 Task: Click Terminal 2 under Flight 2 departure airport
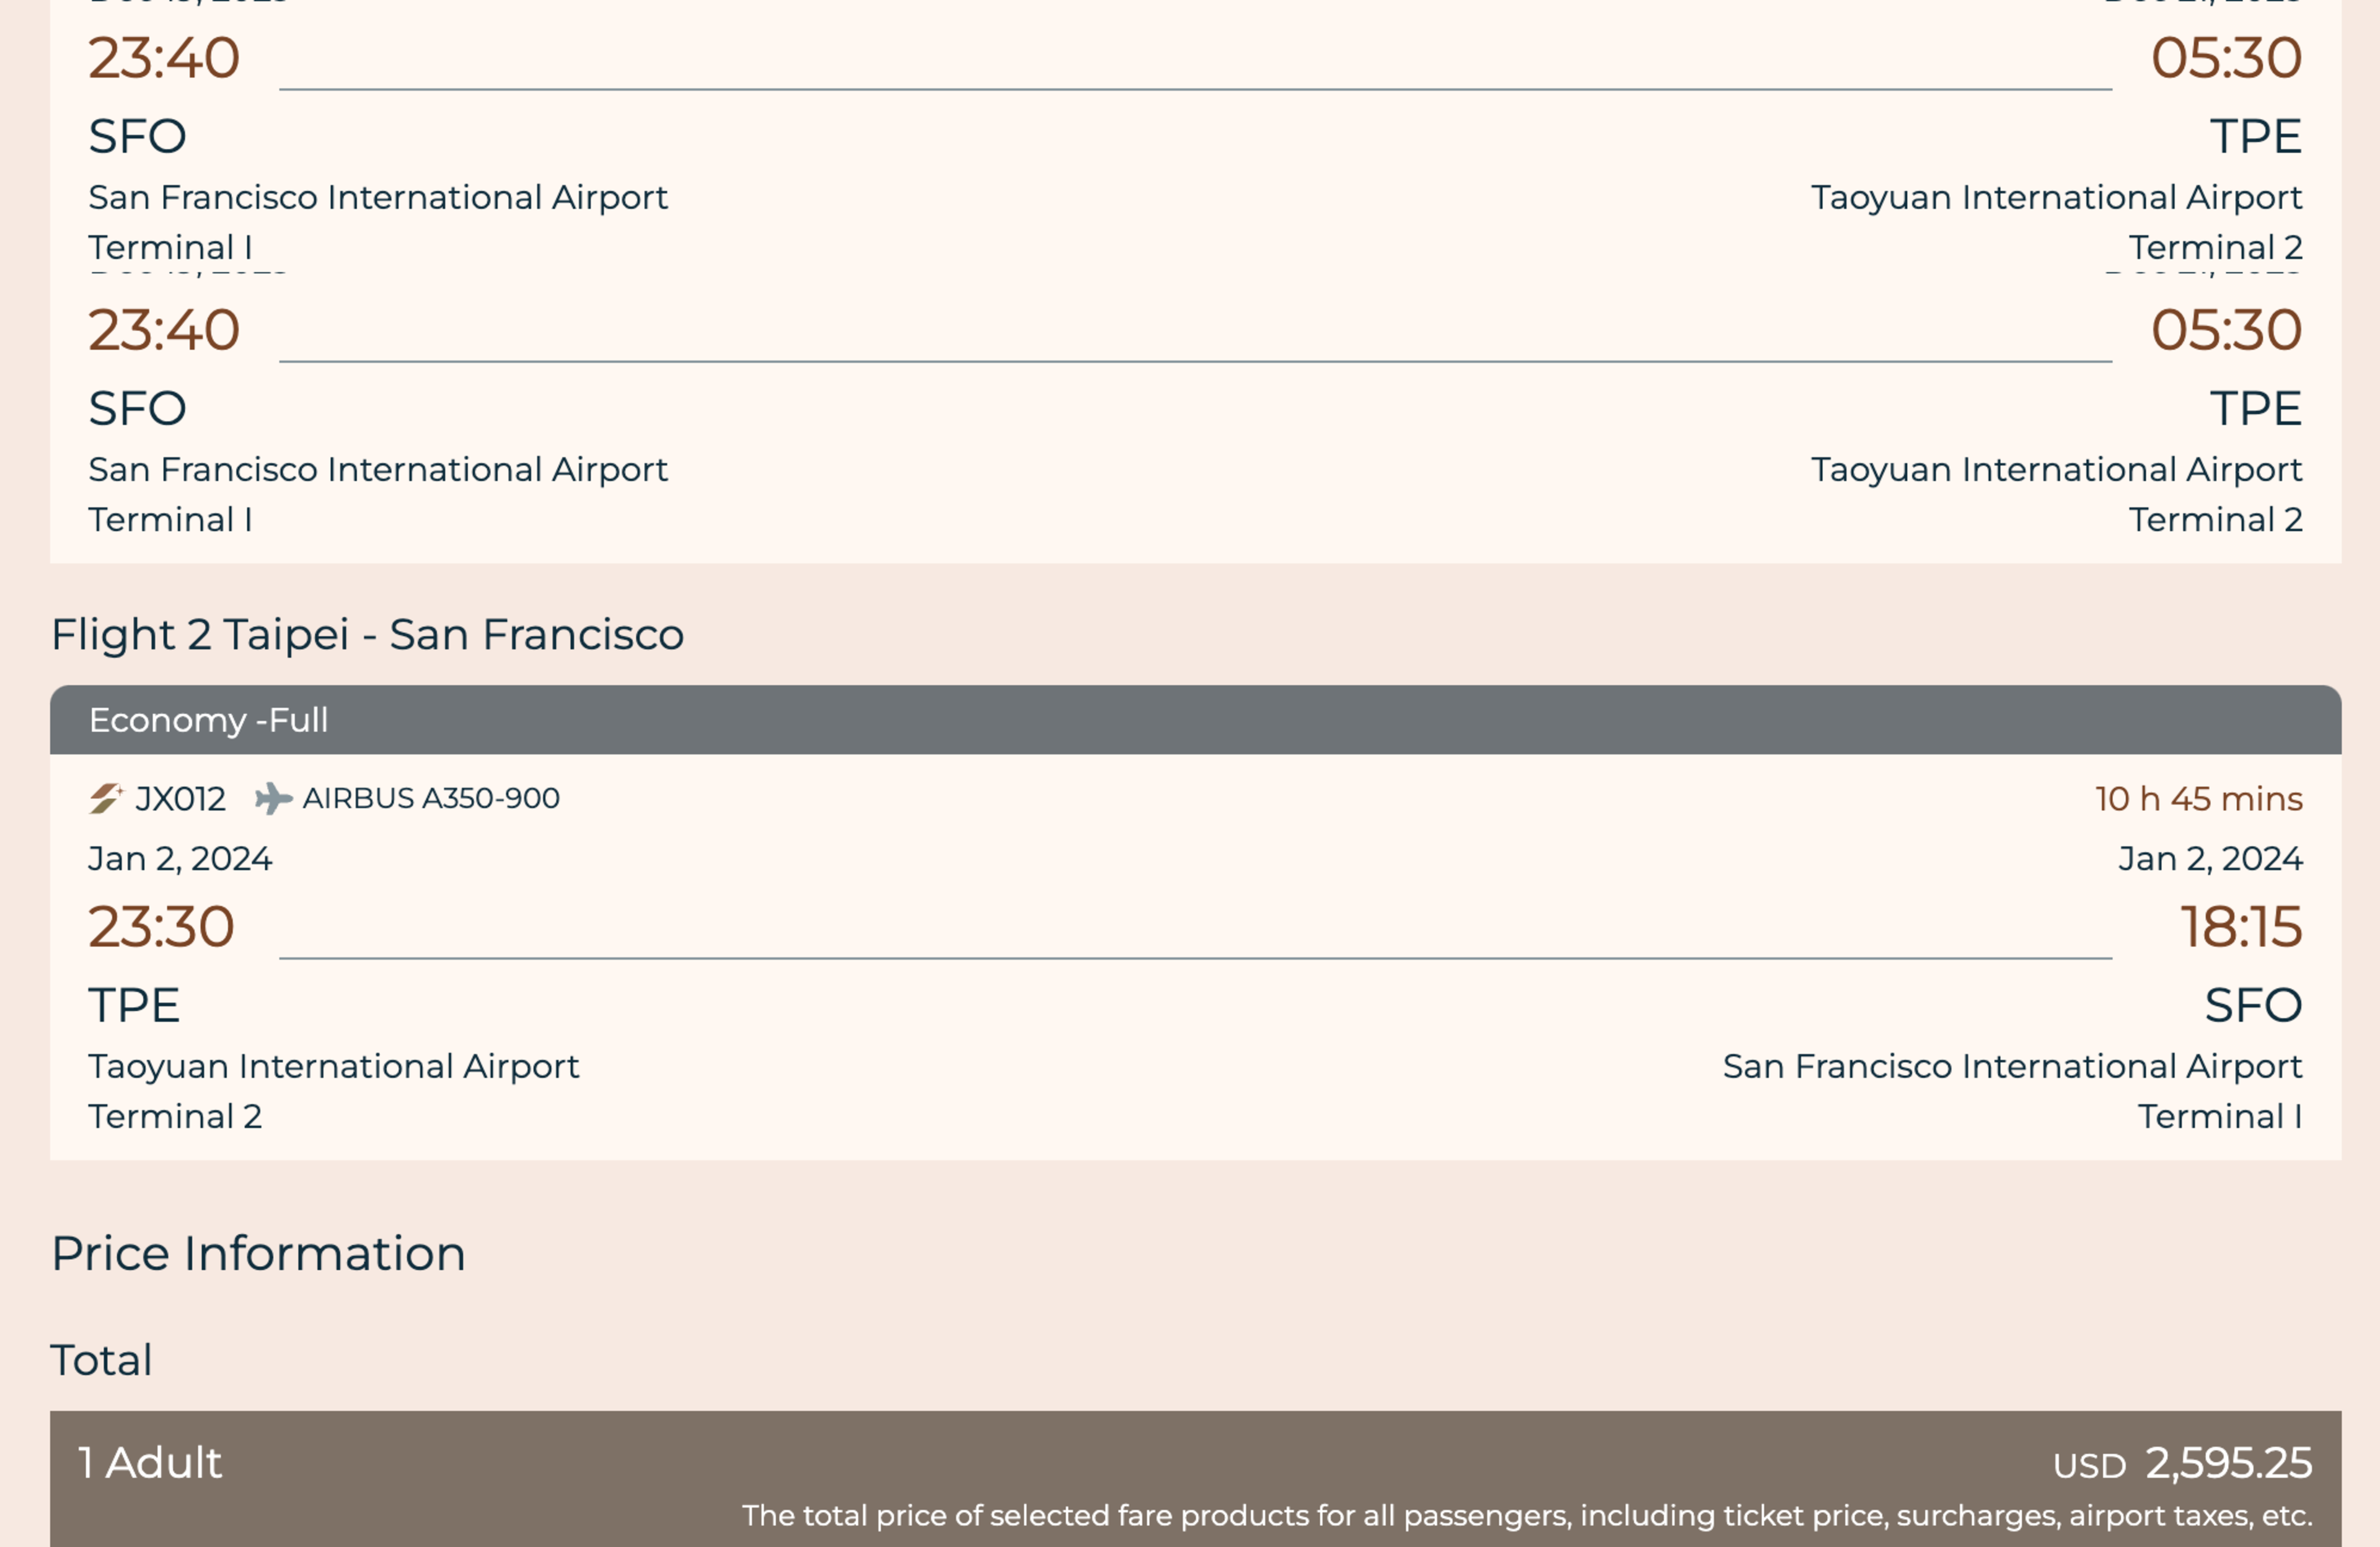175,1116
